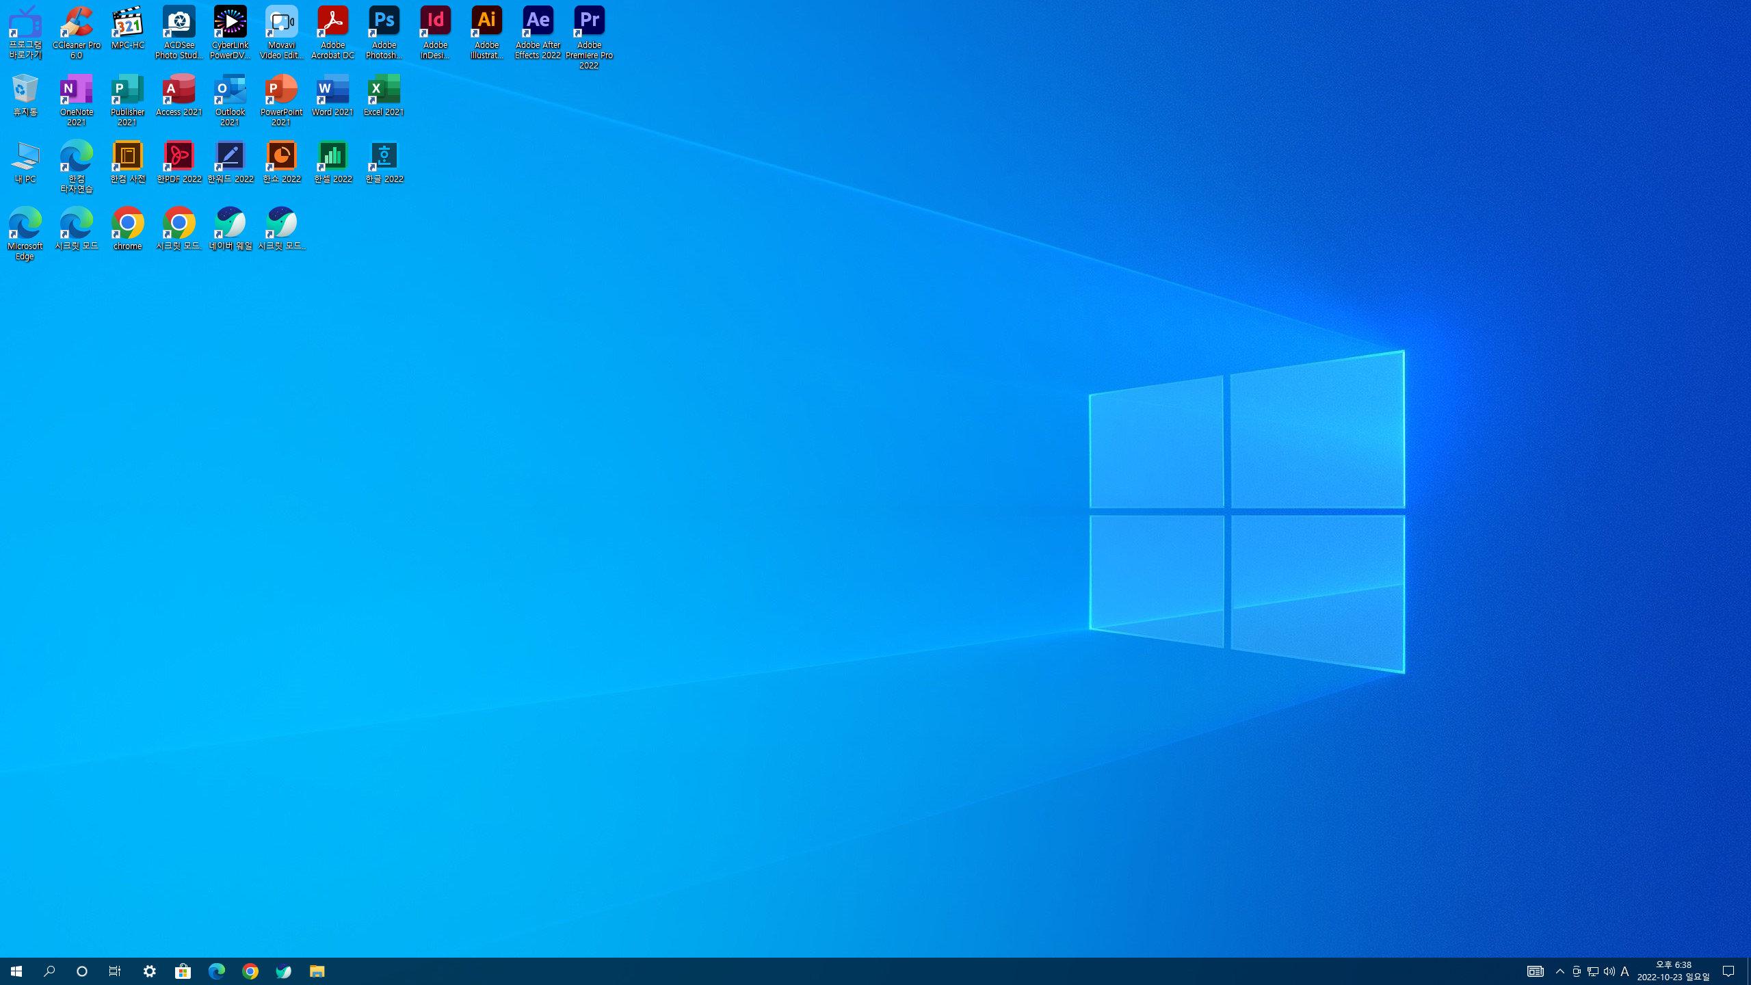Screen dimensions: 1751x985
Task: Click the taskbar date and time clock
Action: click(1673, 971)
